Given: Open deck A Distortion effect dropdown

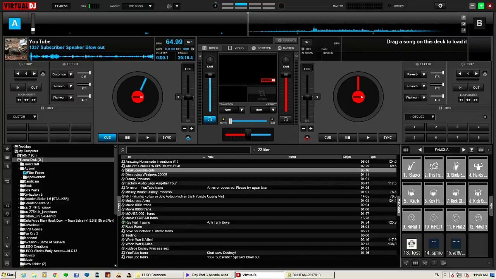Looking at the screenshot, I should tap(62, 74).
